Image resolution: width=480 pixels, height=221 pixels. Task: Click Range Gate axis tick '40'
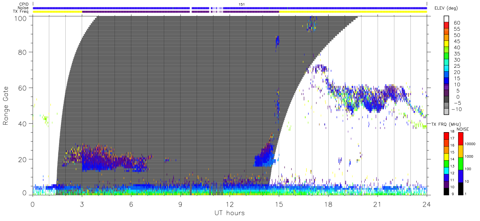22,124
